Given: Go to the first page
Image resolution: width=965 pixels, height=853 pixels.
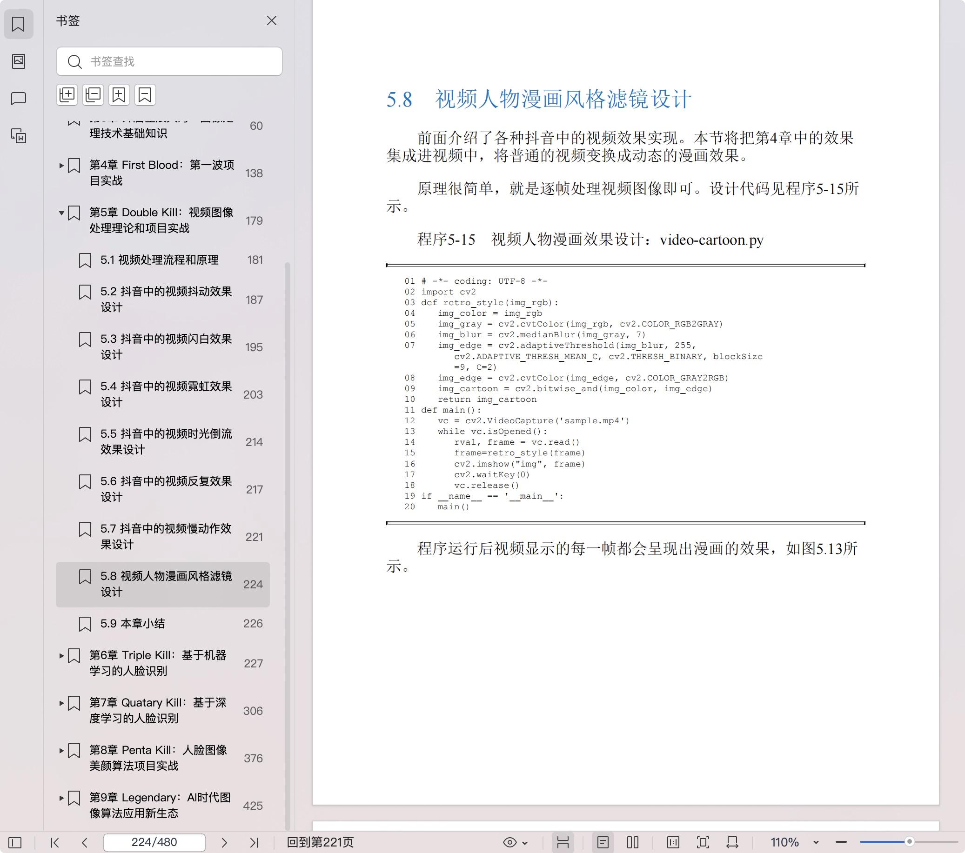Looking at the screenshot, I should (55, 842).
